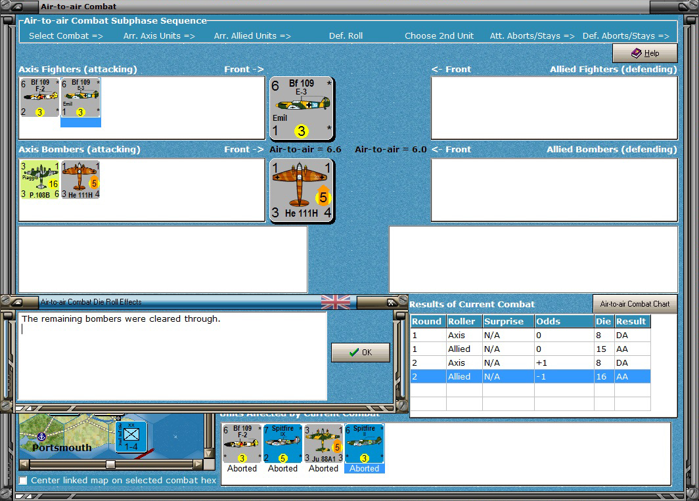Click the map vertical scroll down arrow

[x=209, y=453]
